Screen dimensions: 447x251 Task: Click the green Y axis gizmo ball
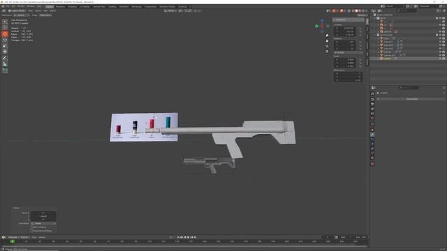316,26
